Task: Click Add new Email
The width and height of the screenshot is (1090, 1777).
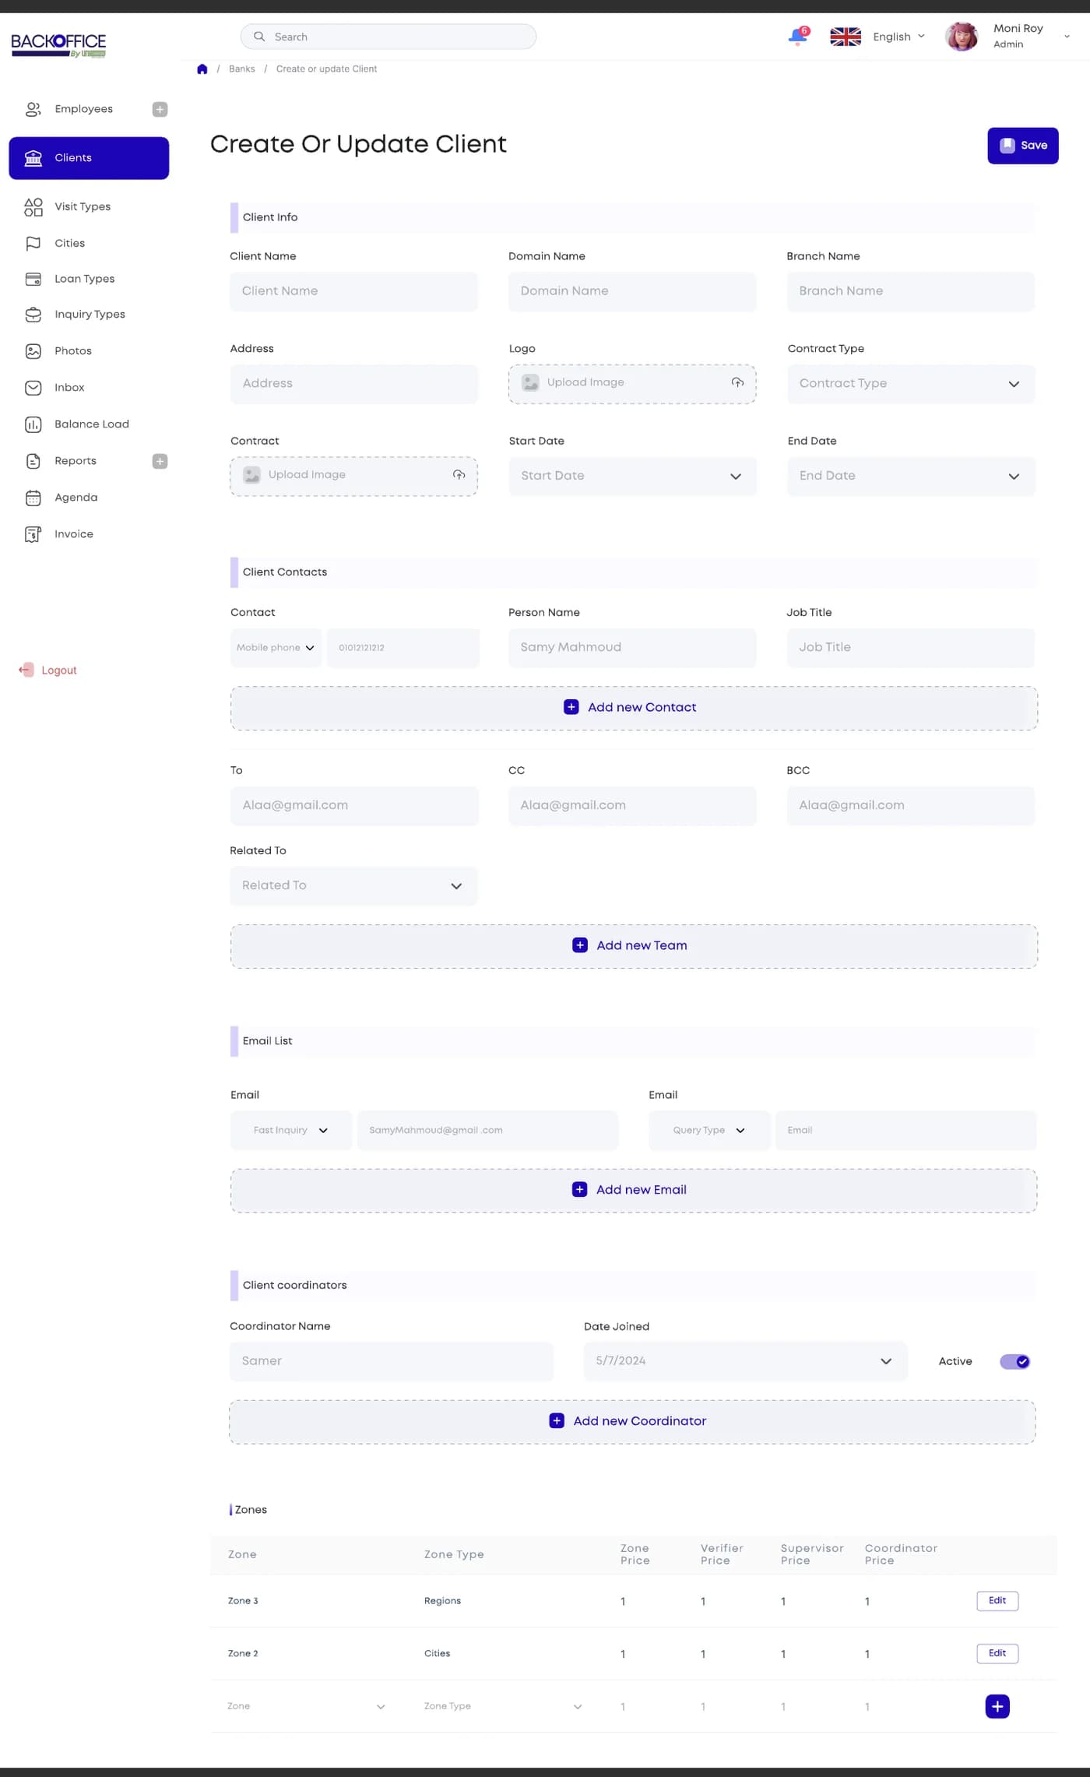Action: (634, 1191)
